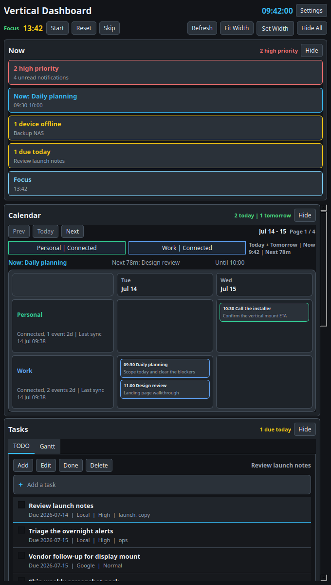Open the '10:30 Call the installer' event
Image resolution: width=331 pixels, height=585 pixels.
pyautogui.click(x=264, y=312)
